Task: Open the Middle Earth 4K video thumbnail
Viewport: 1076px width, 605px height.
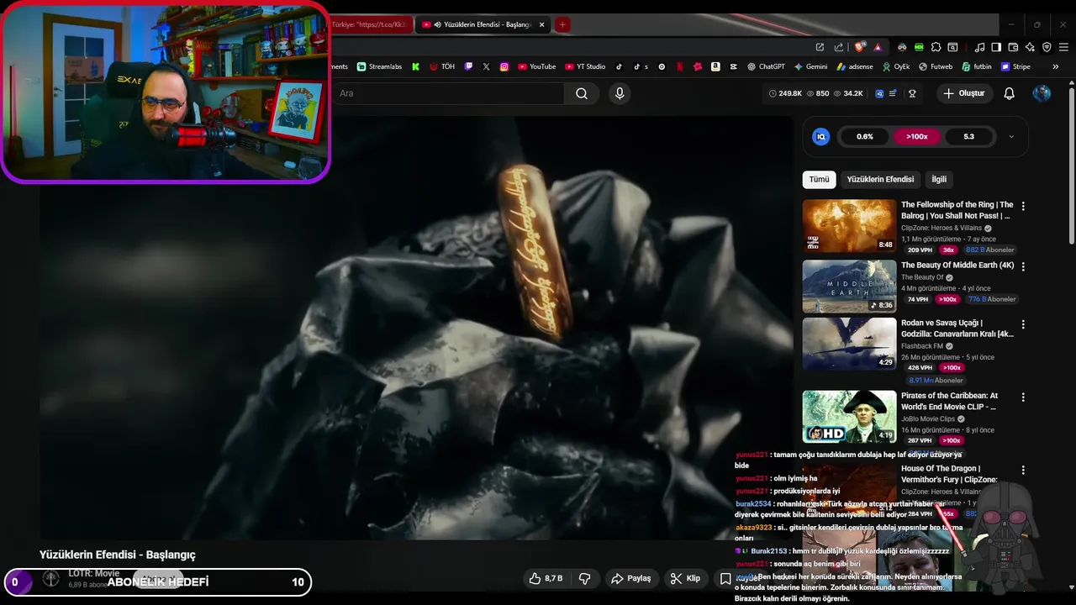Action: [849, 286]
